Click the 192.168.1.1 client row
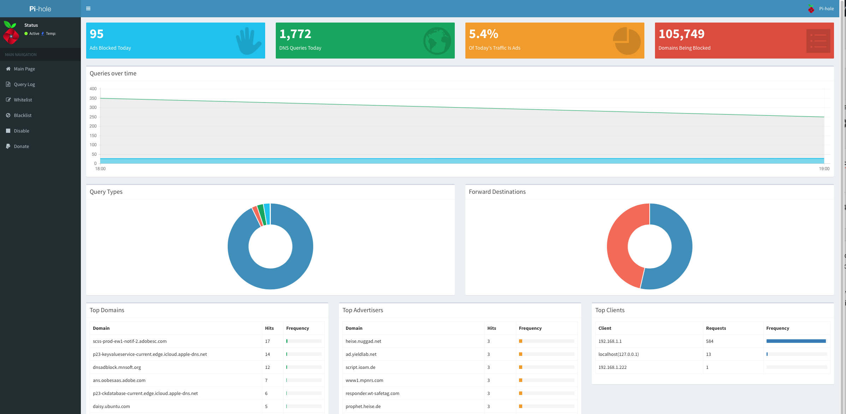 coord(610,341)
